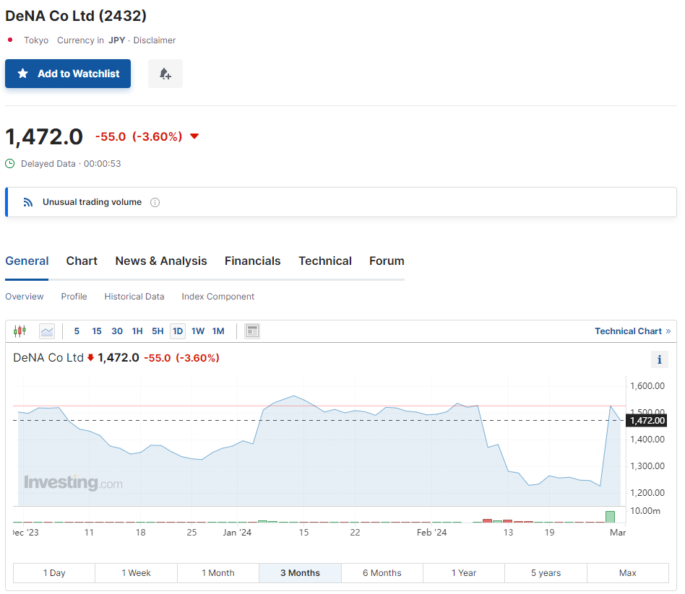Set chart interval to 5H
The height and width of the screenshot is (594, 685).
tap(158, 331)
